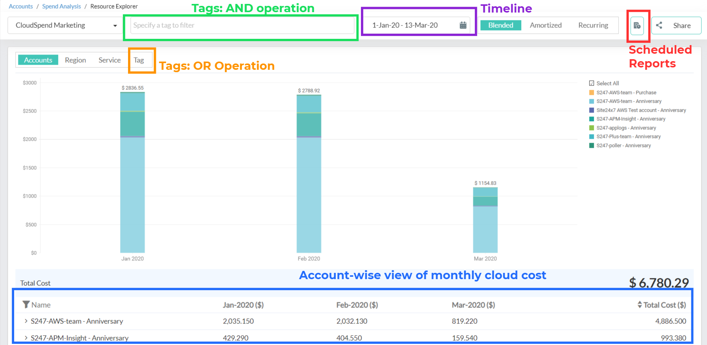The image size is (707, 345).
Task: Toggle the Select All legend checkbox
Action: [592, 83]
